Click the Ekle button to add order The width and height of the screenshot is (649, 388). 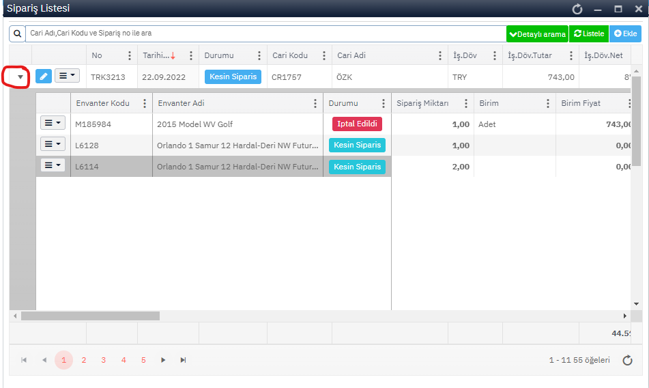click(x=625, y=33)
